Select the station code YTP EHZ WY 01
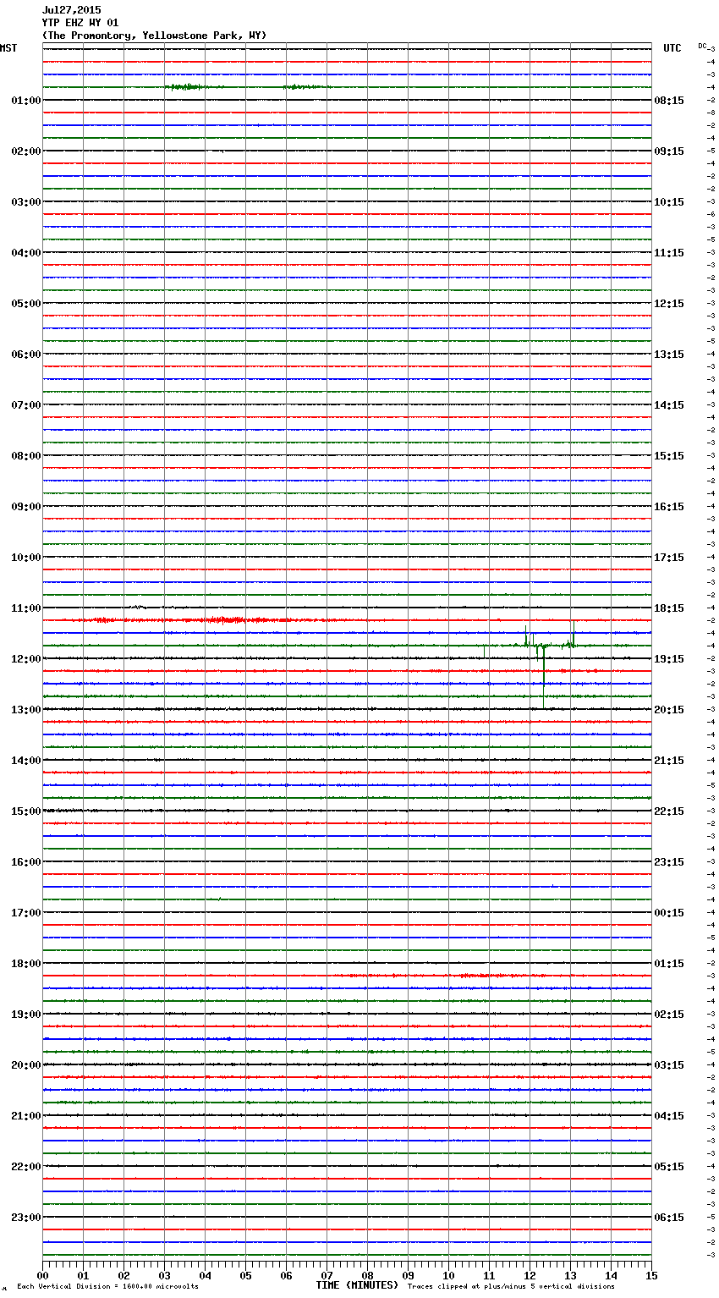The height and width of the screenshot is (1298, 719). [x=80, y=23]
